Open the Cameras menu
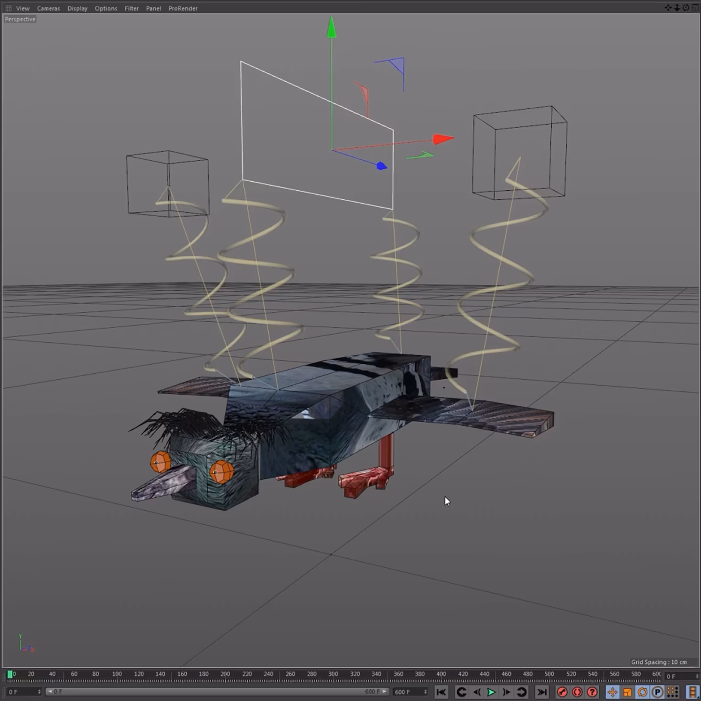Image resolution: width=701 pixels, height=701 pixels. pos(48,8)
